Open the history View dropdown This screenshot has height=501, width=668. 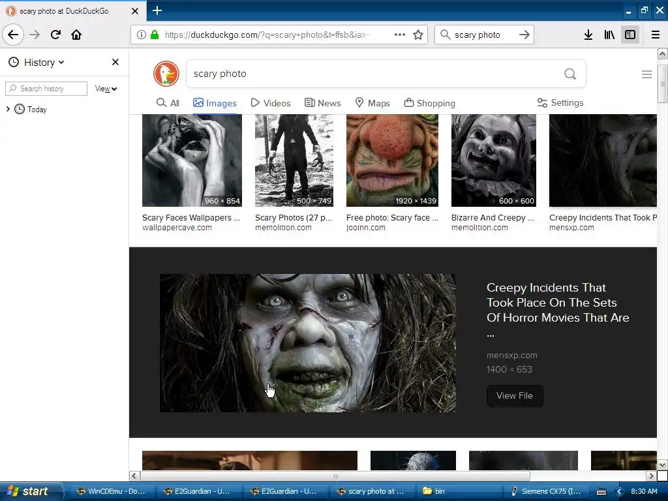pyautogui.click(x=106, y=89)
